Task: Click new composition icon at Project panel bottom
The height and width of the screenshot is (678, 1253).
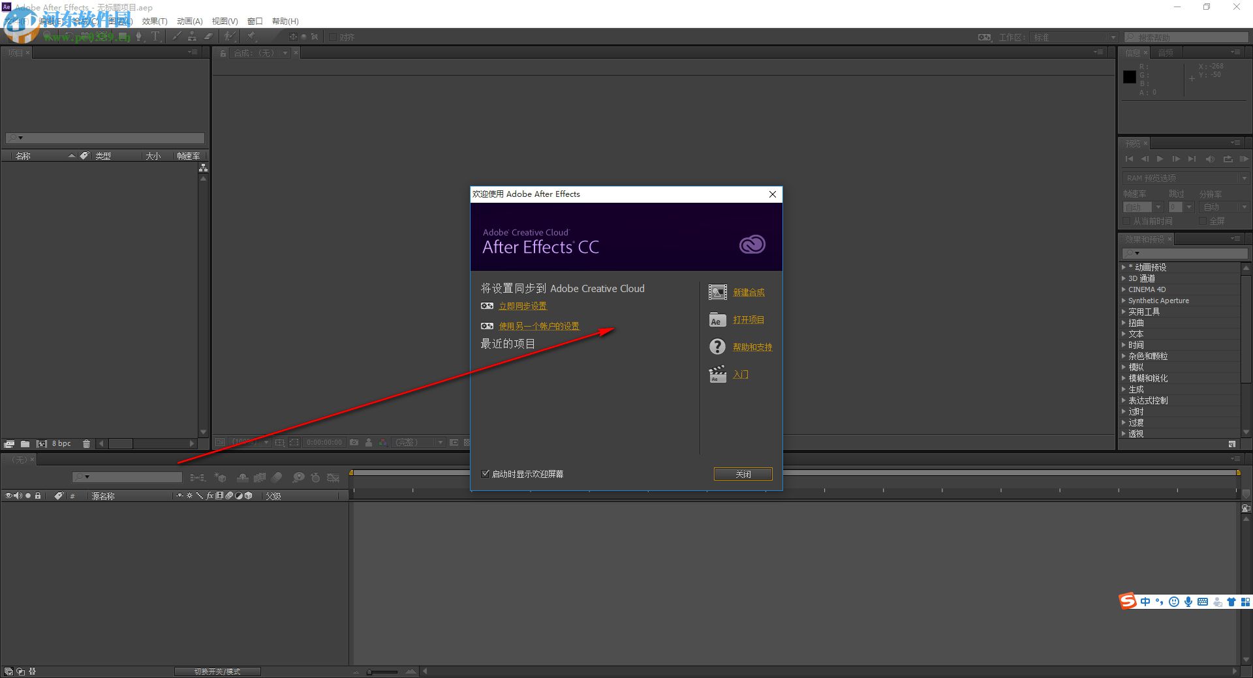Action: point(42,444)
